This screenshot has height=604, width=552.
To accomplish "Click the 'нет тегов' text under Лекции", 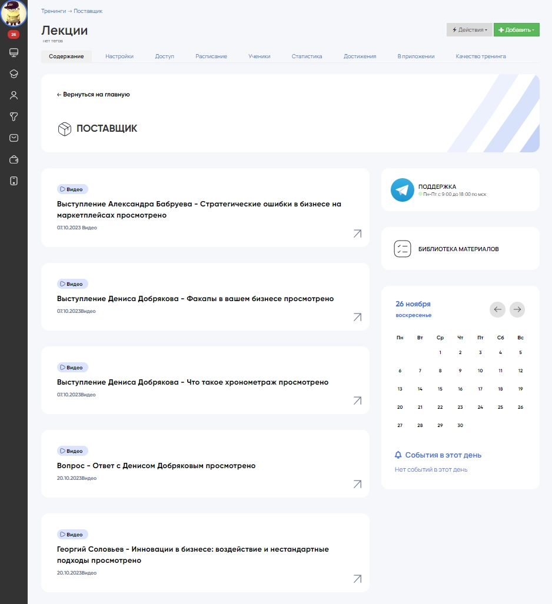I will point(53,41).
